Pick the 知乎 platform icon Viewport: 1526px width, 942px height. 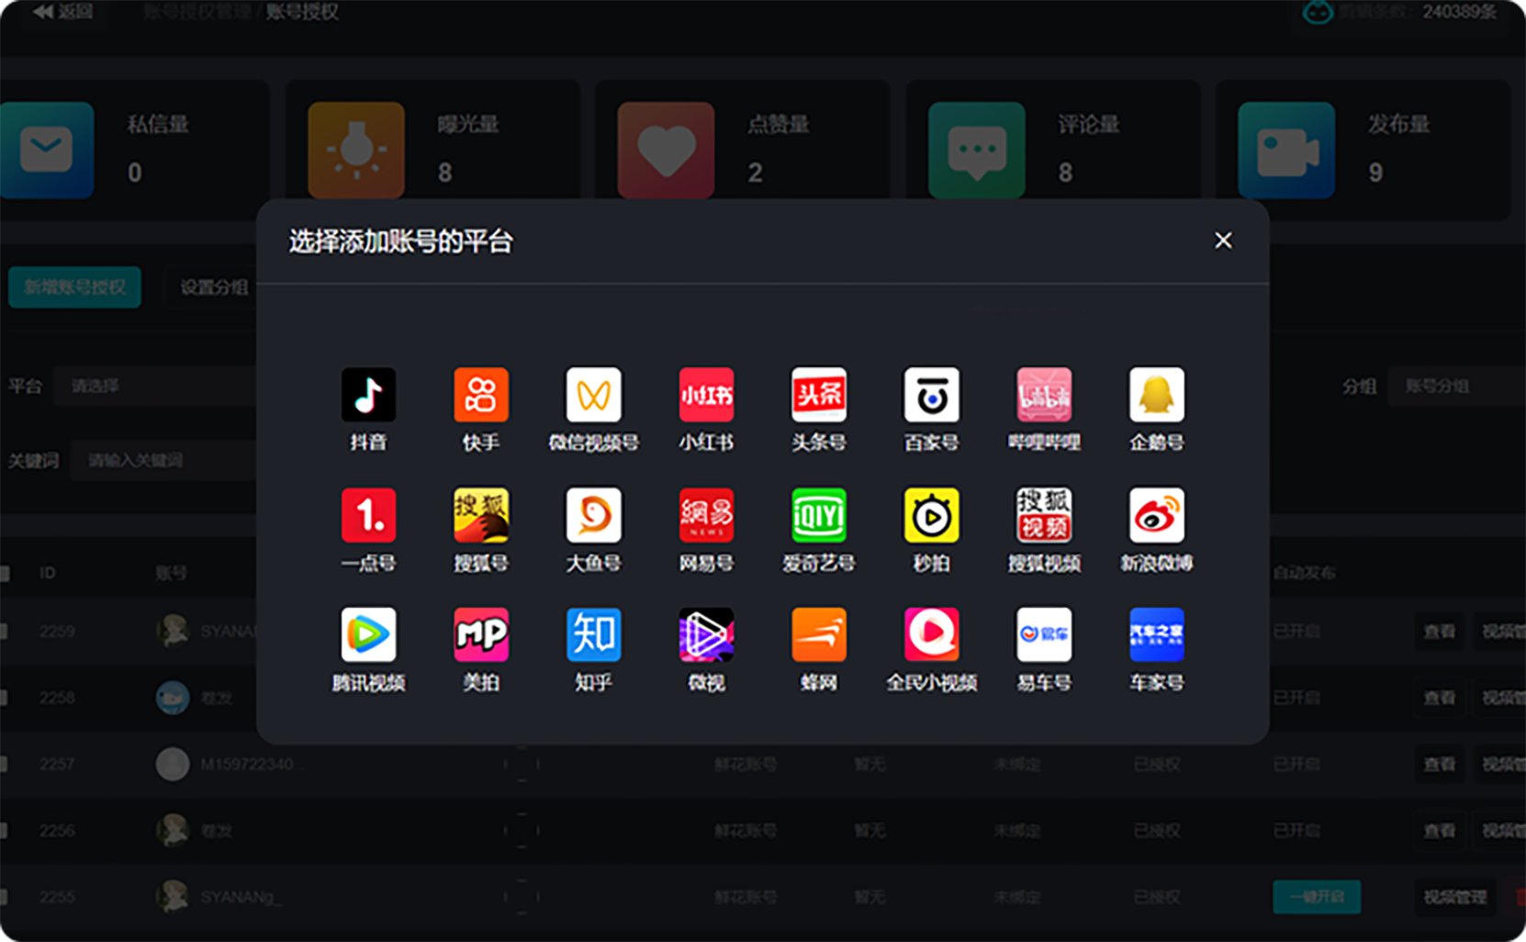pos(594,634)
